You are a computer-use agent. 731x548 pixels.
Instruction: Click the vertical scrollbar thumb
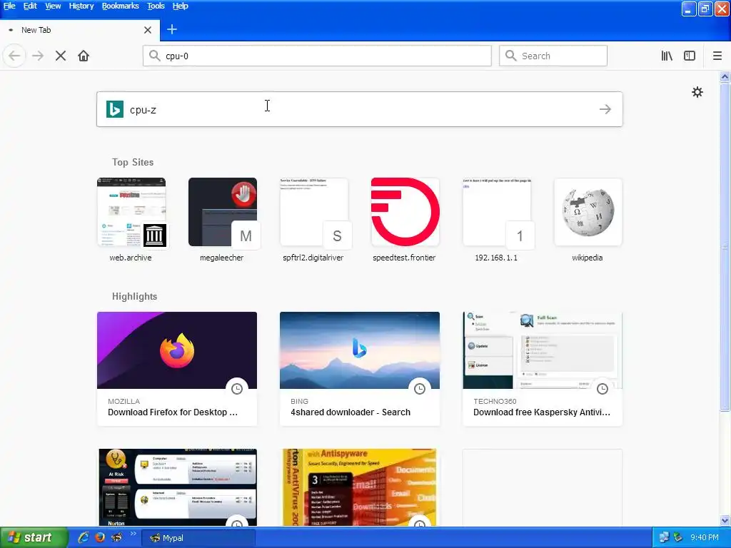point(725,247)
